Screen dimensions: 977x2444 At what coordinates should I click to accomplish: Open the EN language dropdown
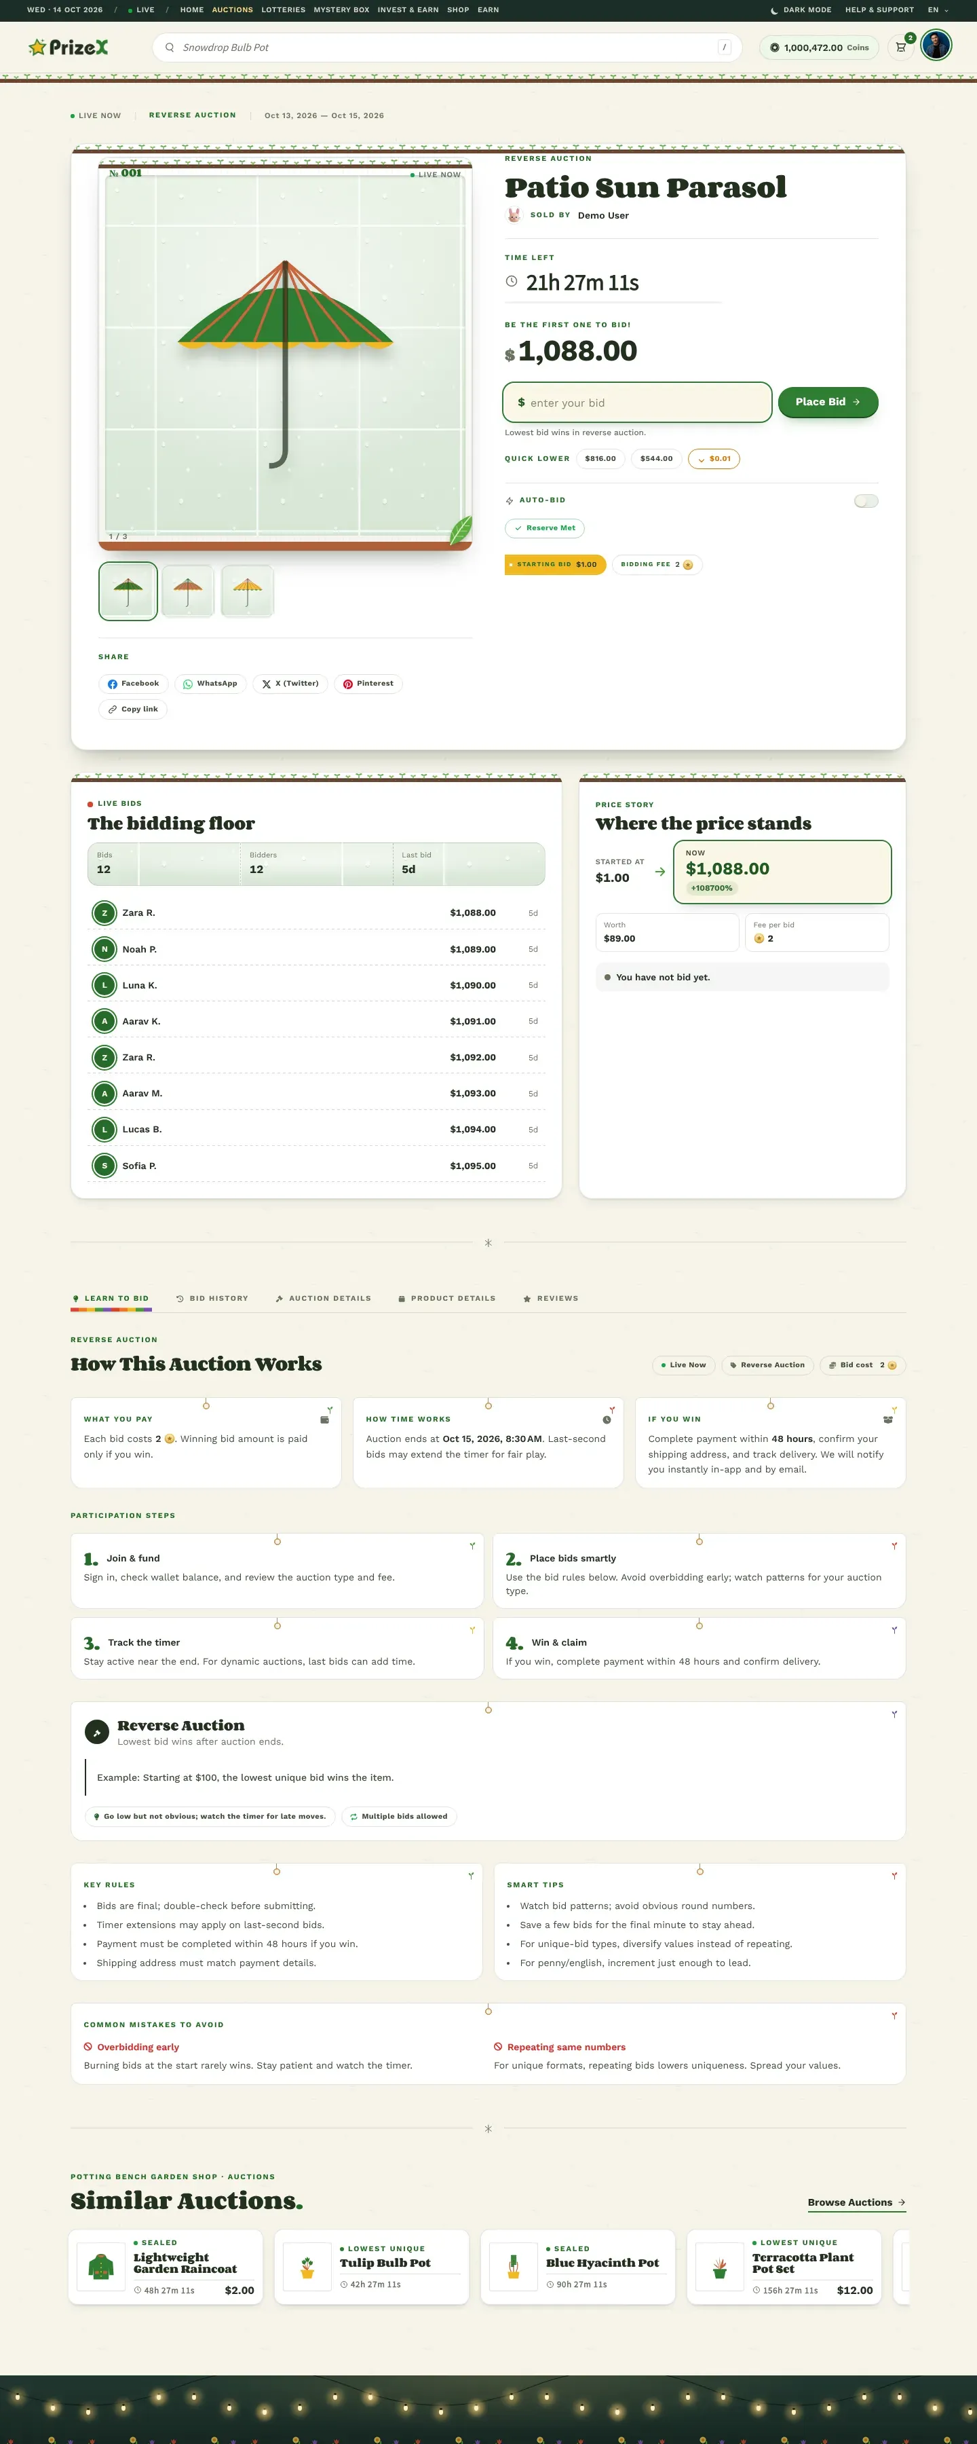click(938, 10)
